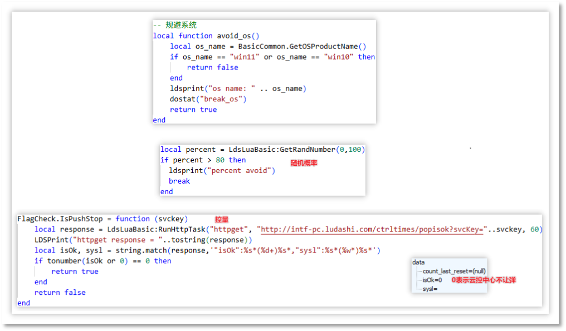Click the "httpget response = " string in LDSPrint
Viewport: 566px width, 331px height.
tap(118, 240)
